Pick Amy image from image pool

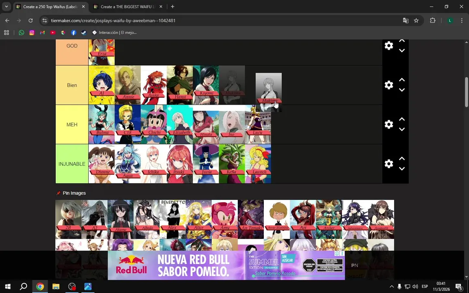225,219
